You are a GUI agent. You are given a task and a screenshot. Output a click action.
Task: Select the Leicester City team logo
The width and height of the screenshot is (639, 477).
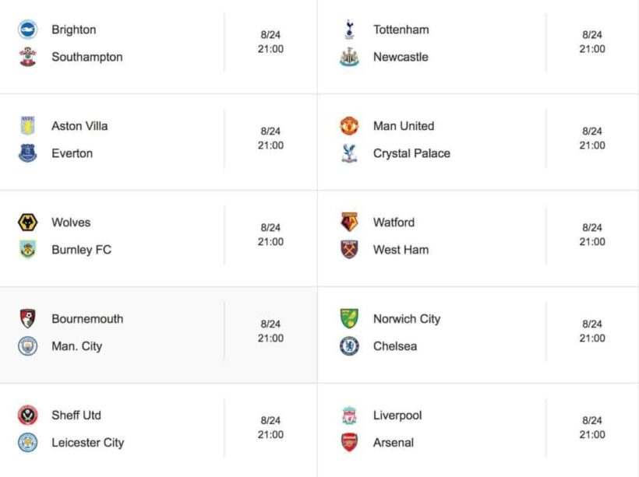[x=27, y=443]
